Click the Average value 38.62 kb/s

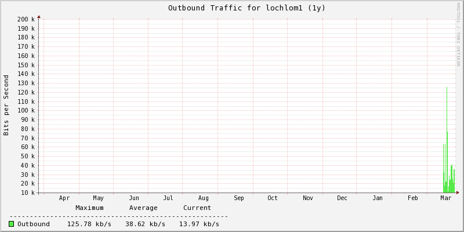[145, 224]
